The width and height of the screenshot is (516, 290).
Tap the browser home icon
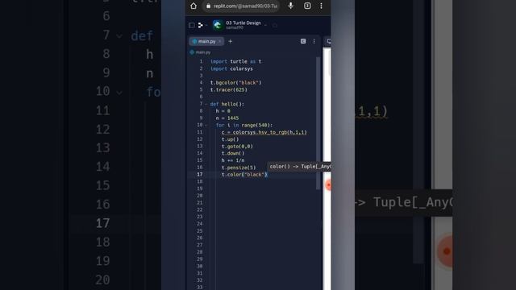[x=193, y=6]
